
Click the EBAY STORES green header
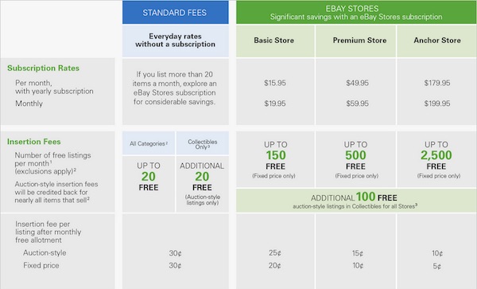tap(356, 13)
